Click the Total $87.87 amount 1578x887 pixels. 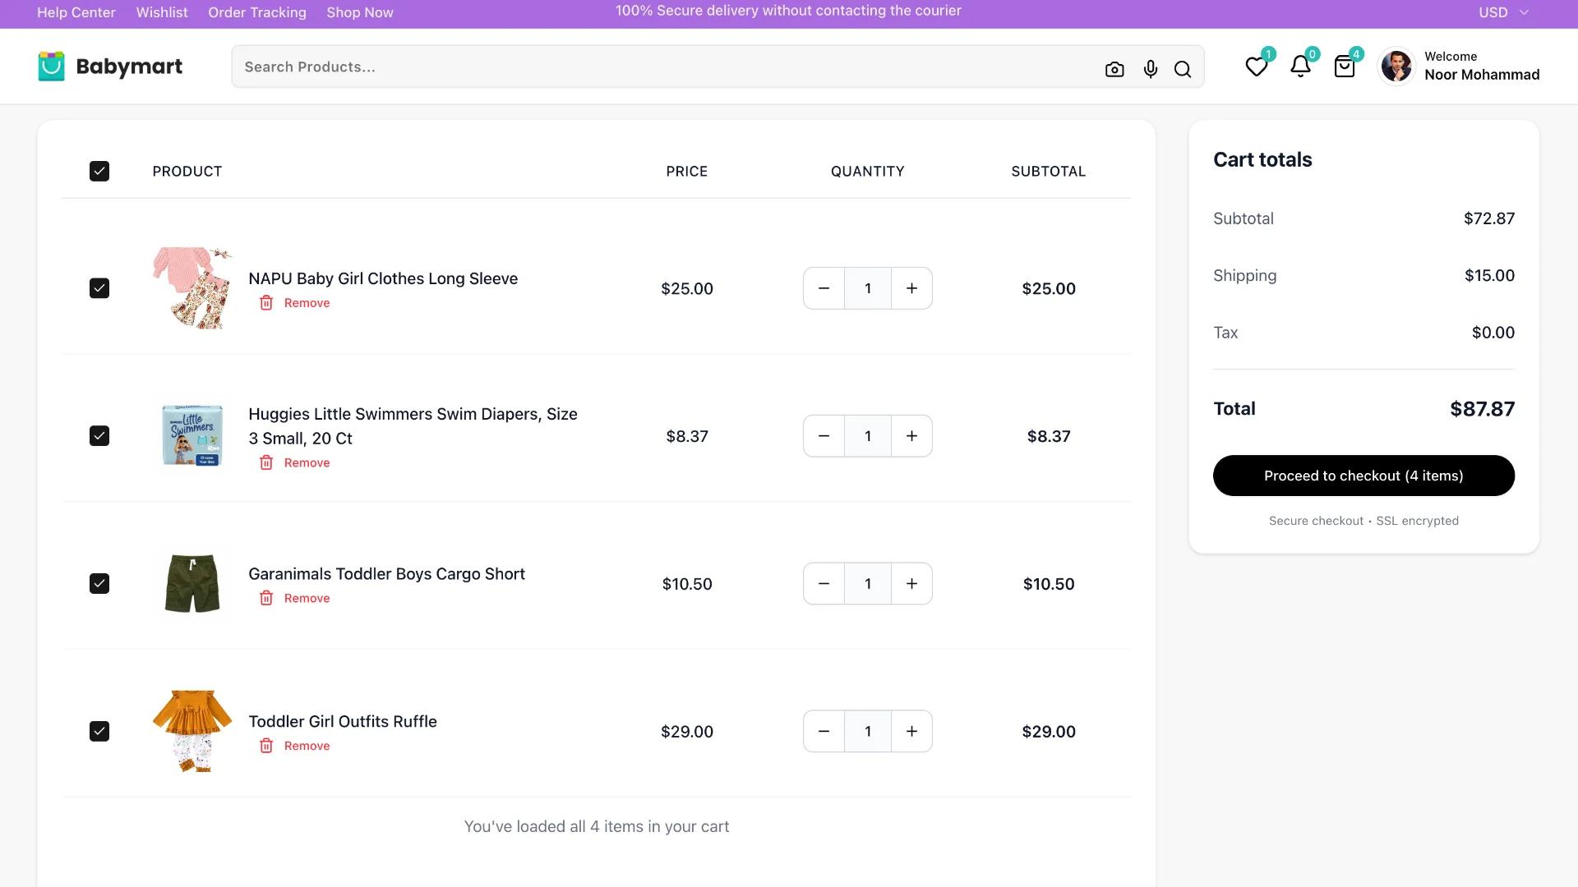[1482, 409]
